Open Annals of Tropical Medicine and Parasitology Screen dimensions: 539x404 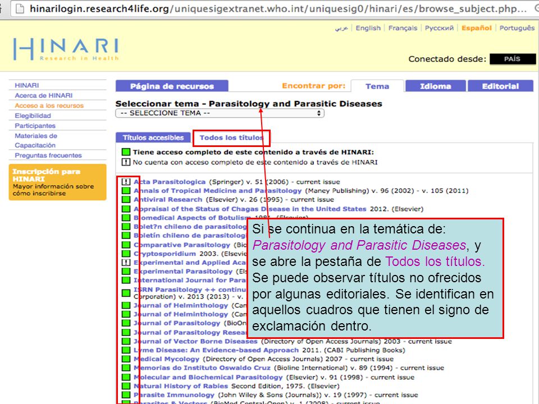pyautogui.click(x=218, y=191)
